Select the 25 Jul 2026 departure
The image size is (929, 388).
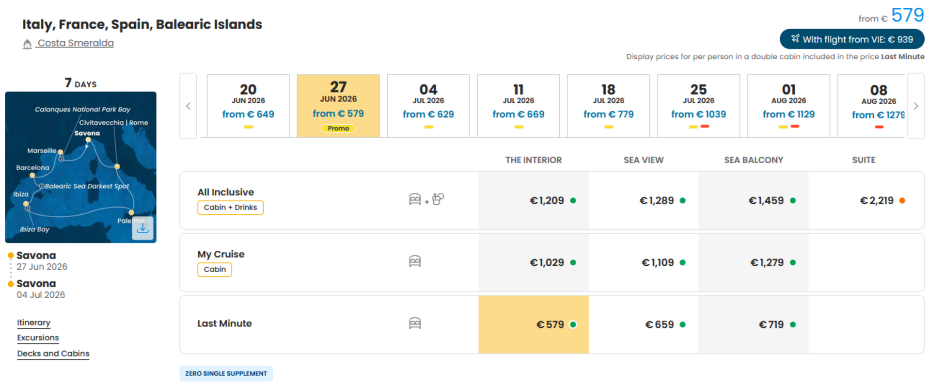point(699,106)
